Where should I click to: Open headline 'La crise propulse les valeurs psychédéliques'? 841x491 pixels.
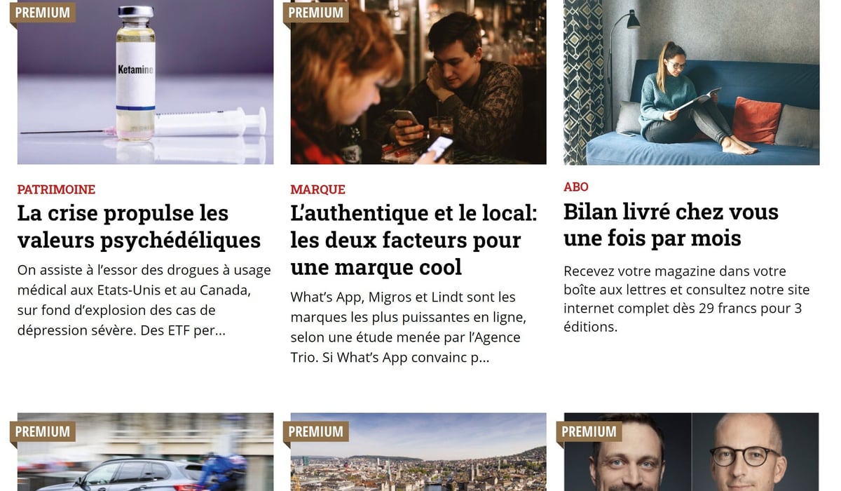(x=139, y=226)
